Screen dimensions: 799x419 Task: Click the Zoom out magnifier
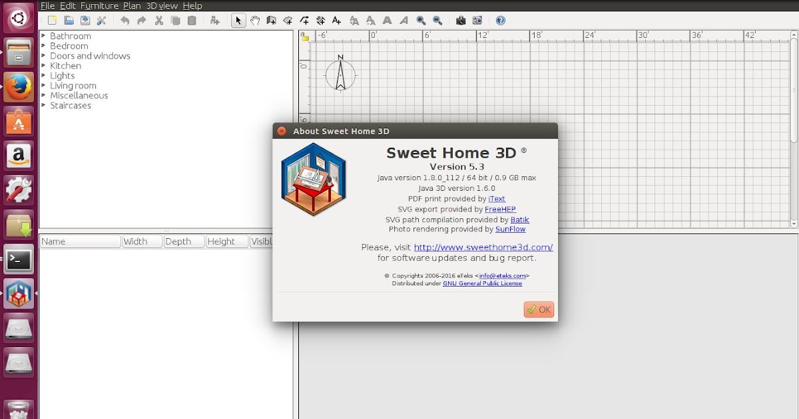(437, 21)
